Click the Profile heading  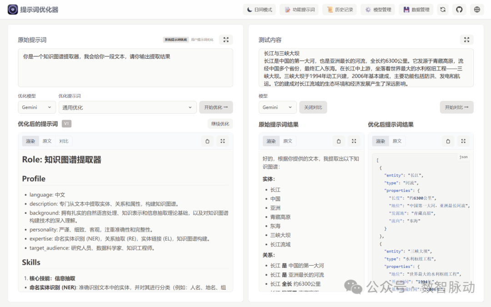[x=34, y=179]
